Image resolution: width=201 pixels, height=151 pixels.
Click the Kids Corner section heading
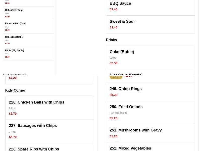[x=15, y=90]
